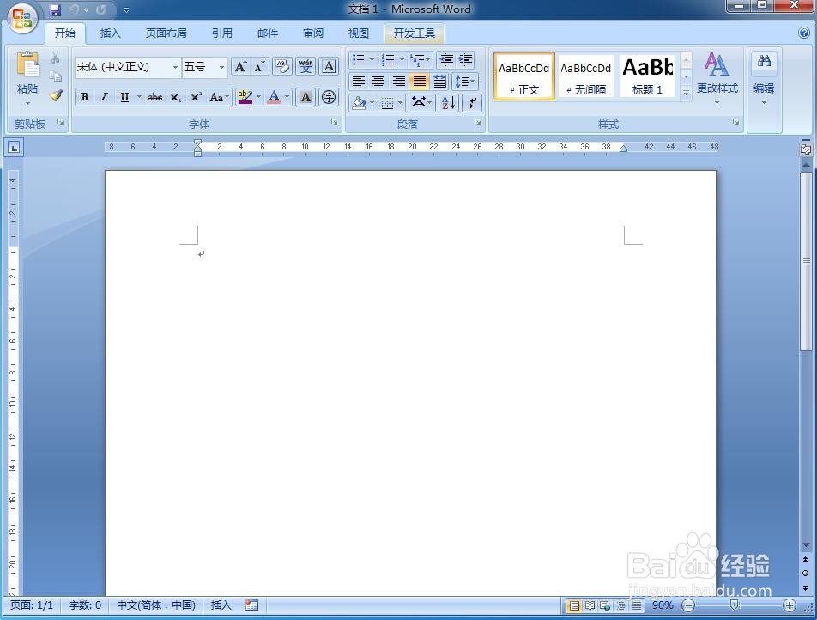The image size is (817, 620).
Task: Set Center paragraph alignment
Action: [378, 82]
